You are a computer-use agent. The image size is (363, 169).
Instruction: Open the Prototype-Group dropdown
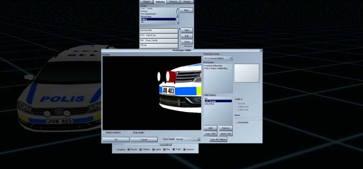[218, 58]
